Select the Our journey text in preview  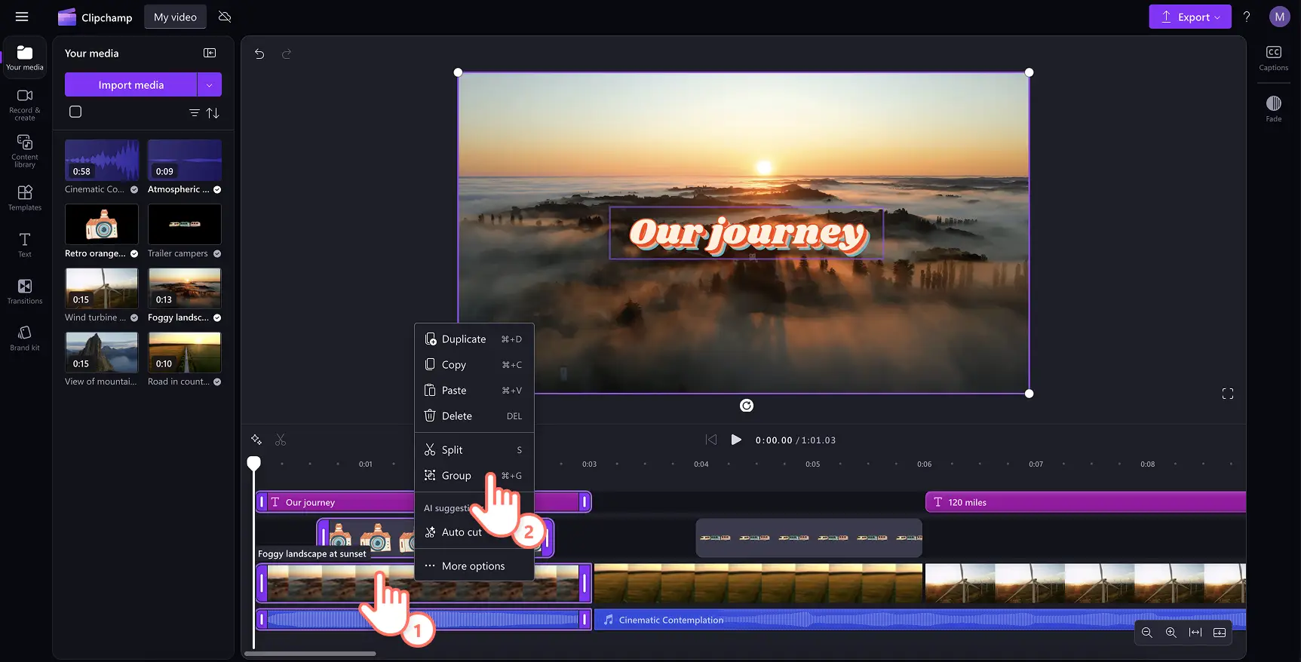(747, 234)
